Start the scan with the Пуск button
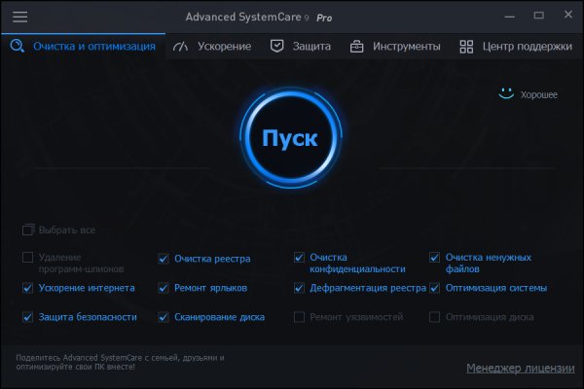 coord(290,138)
